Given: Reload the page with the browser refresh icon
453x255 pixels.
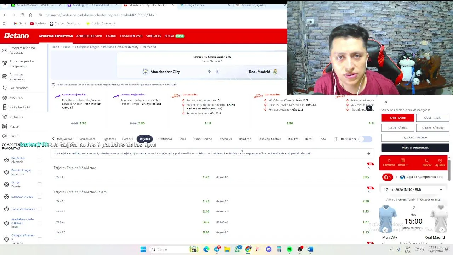Looking at the screenshot, I should [x=22, y=15].
